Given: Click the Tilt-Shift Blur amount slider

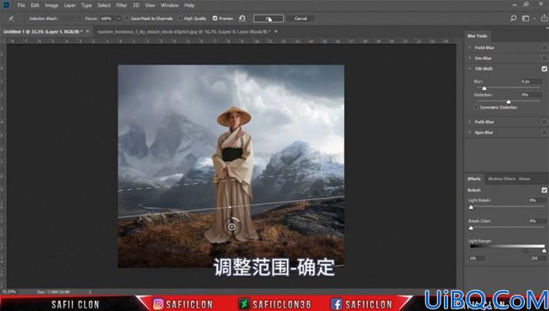Looking at the screenshot, I should [x=484, y=88].
